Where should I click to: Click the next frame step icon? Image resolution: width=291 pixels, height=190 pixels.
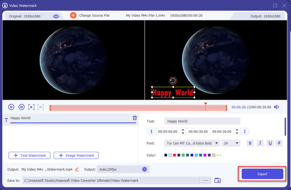coord(31,107)
